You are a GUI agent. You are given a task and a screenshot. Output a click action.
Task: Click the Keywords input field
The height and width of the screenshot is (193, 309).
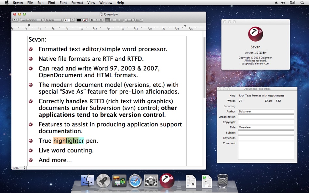click(266, 138)
